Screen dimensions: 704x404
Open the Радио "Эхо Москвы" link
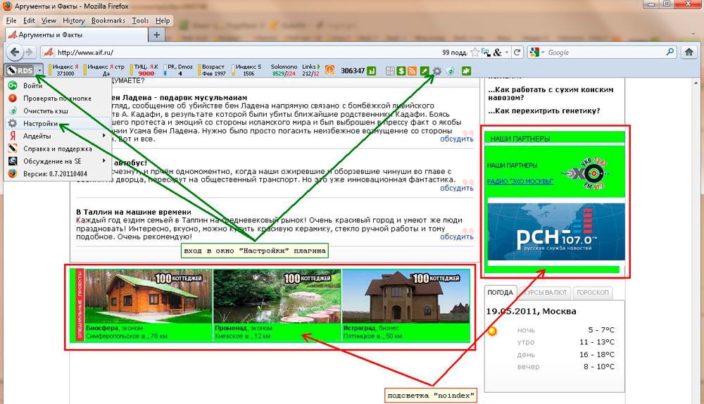(x=520, y=182)
